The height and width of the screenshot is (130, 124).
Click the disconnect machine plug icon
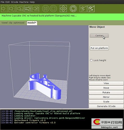(91, 9)
